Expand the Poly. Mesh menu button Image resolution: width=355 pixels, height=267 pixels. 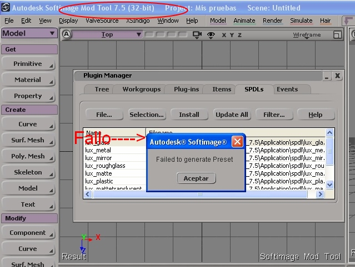point(28,156)
